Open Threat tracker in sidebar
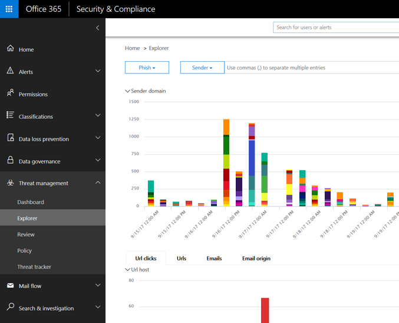Screen dimensions: 399x323 pos(34,267)
